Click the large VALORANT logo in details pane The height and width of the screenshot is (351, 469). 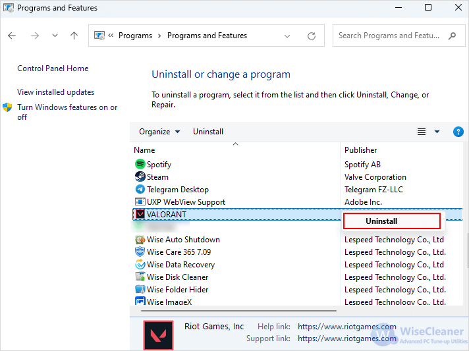(158, 335)
